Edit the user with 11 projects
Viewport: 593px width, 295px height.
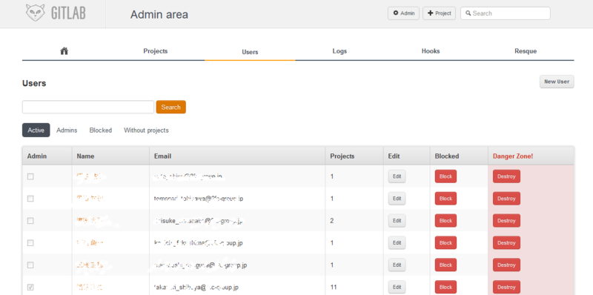pos(397,287)
